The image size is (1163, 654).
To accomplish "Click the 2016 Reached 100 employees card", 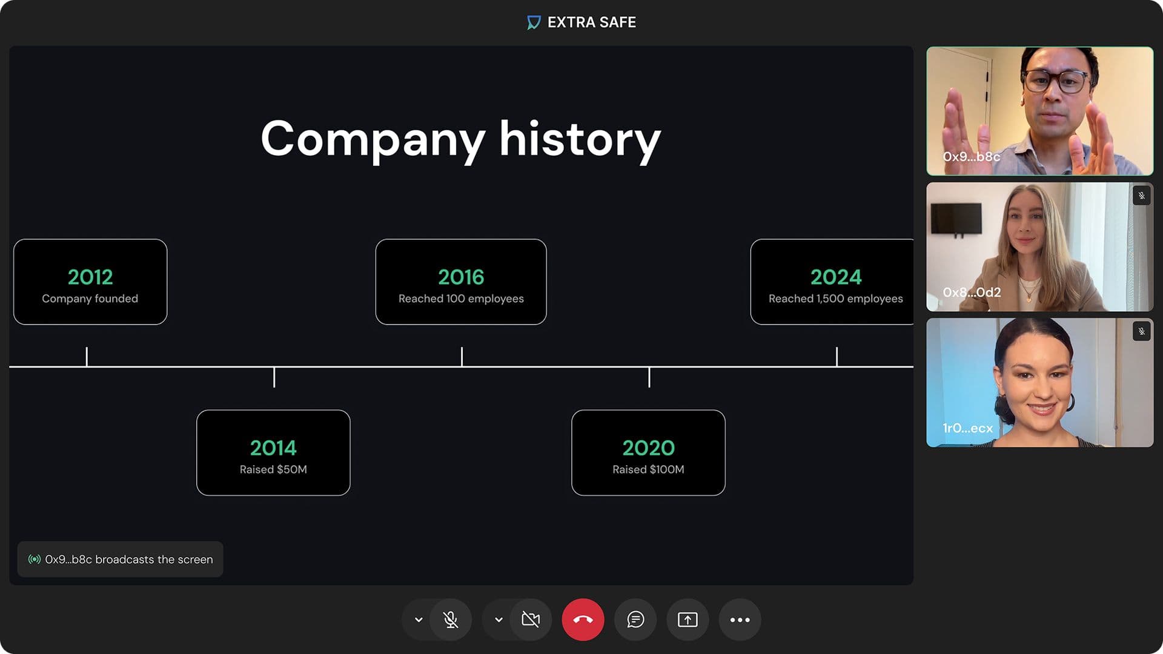I will pyautogui.click(x=461, y=282).
